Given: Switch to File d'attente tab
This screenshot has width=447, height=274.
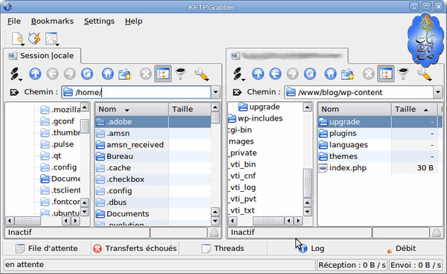Looking at the screenshot, I should pos(47,248).
